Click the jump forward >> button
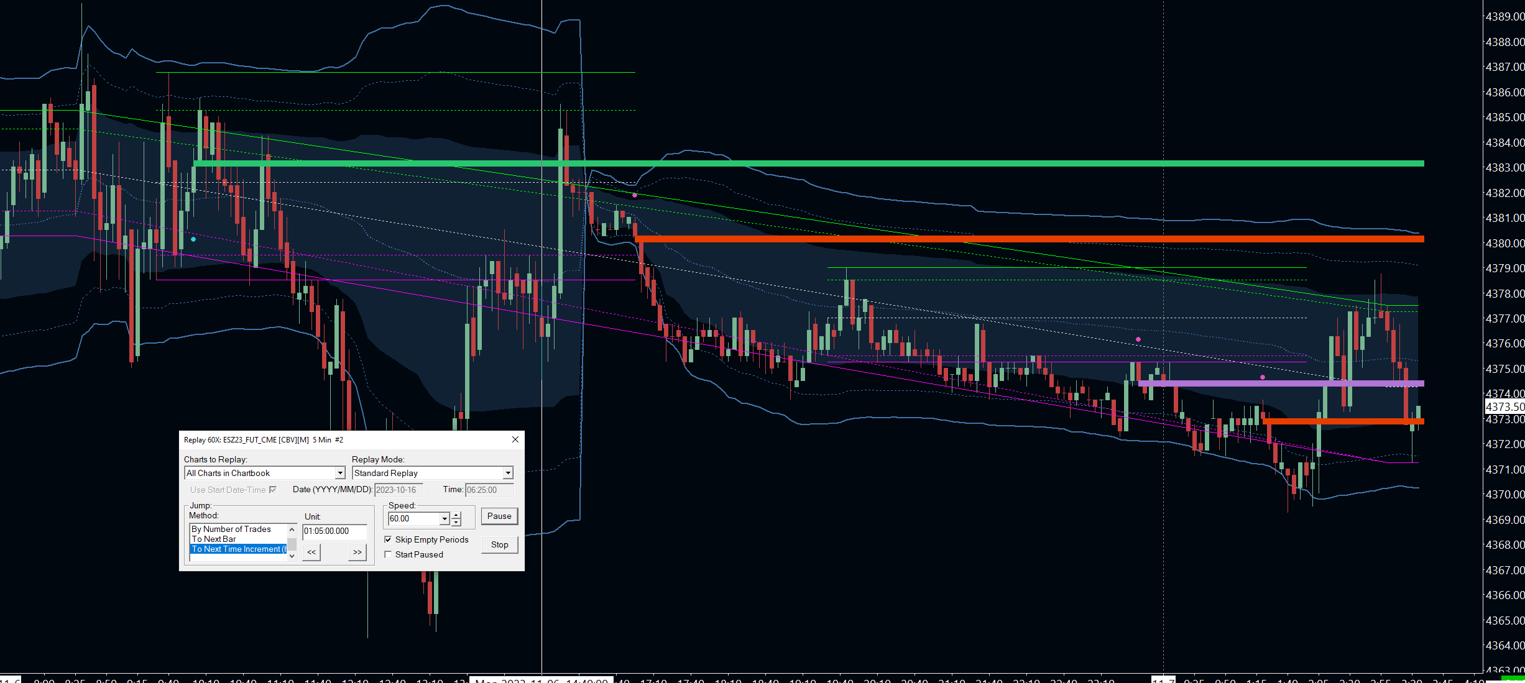The image size is (1525, 683). point(357,552)
